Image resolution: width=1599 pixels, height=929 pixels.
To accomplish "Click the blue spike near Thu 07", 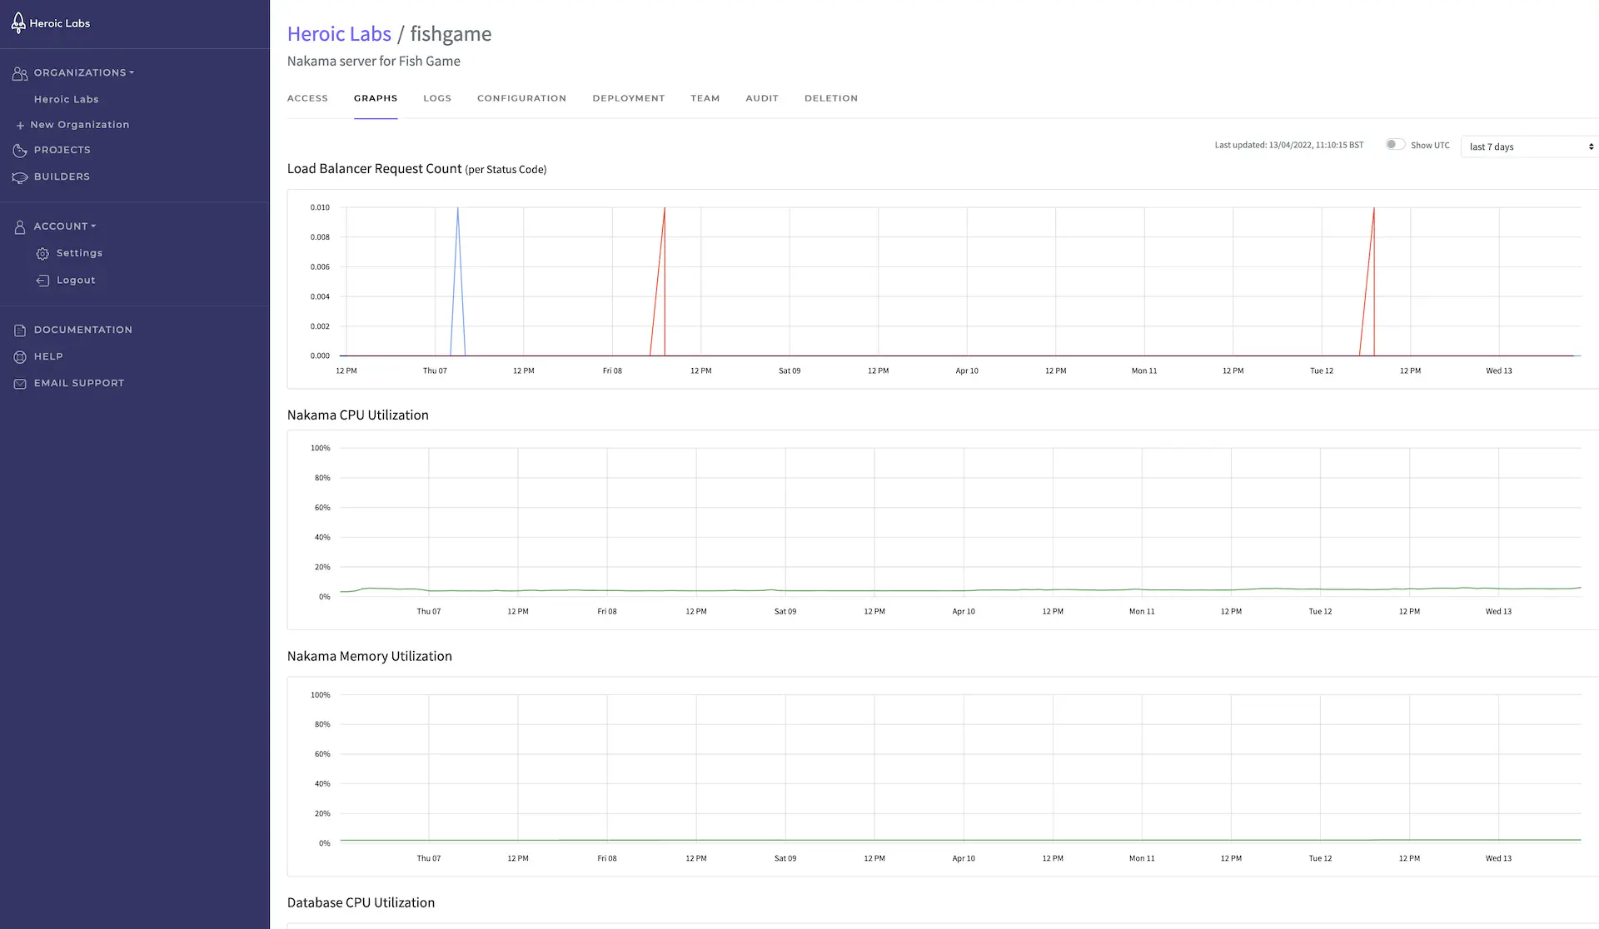I will (457, 281).
